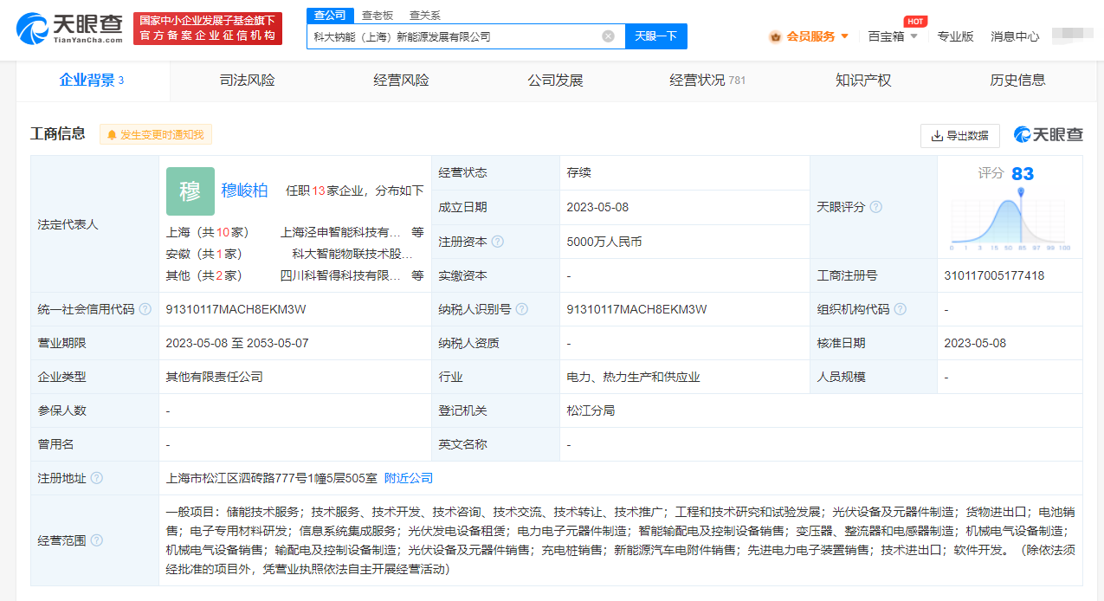Switch to 查关系 search mode
Screen dimensions: 1104x601
(x=424, y=15)
